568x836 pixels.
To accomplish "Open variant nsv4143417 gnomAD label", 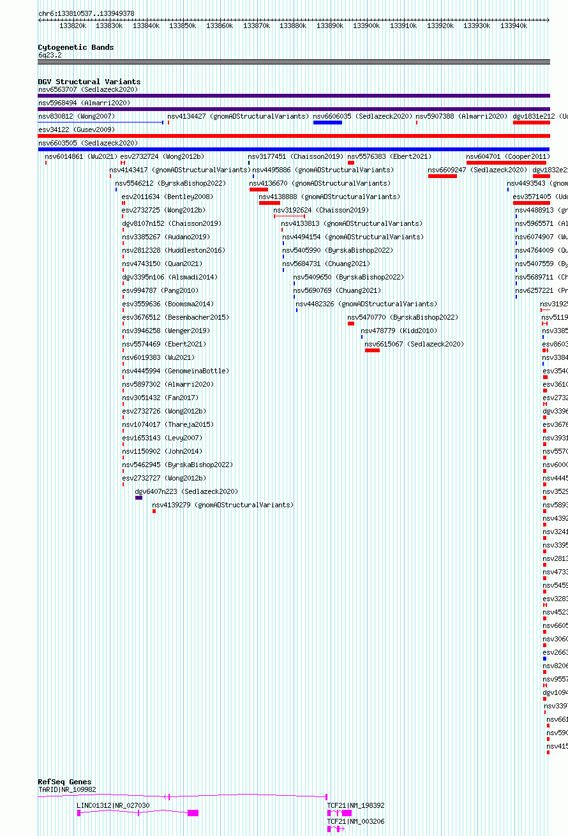I will click(x=180, y=170).
